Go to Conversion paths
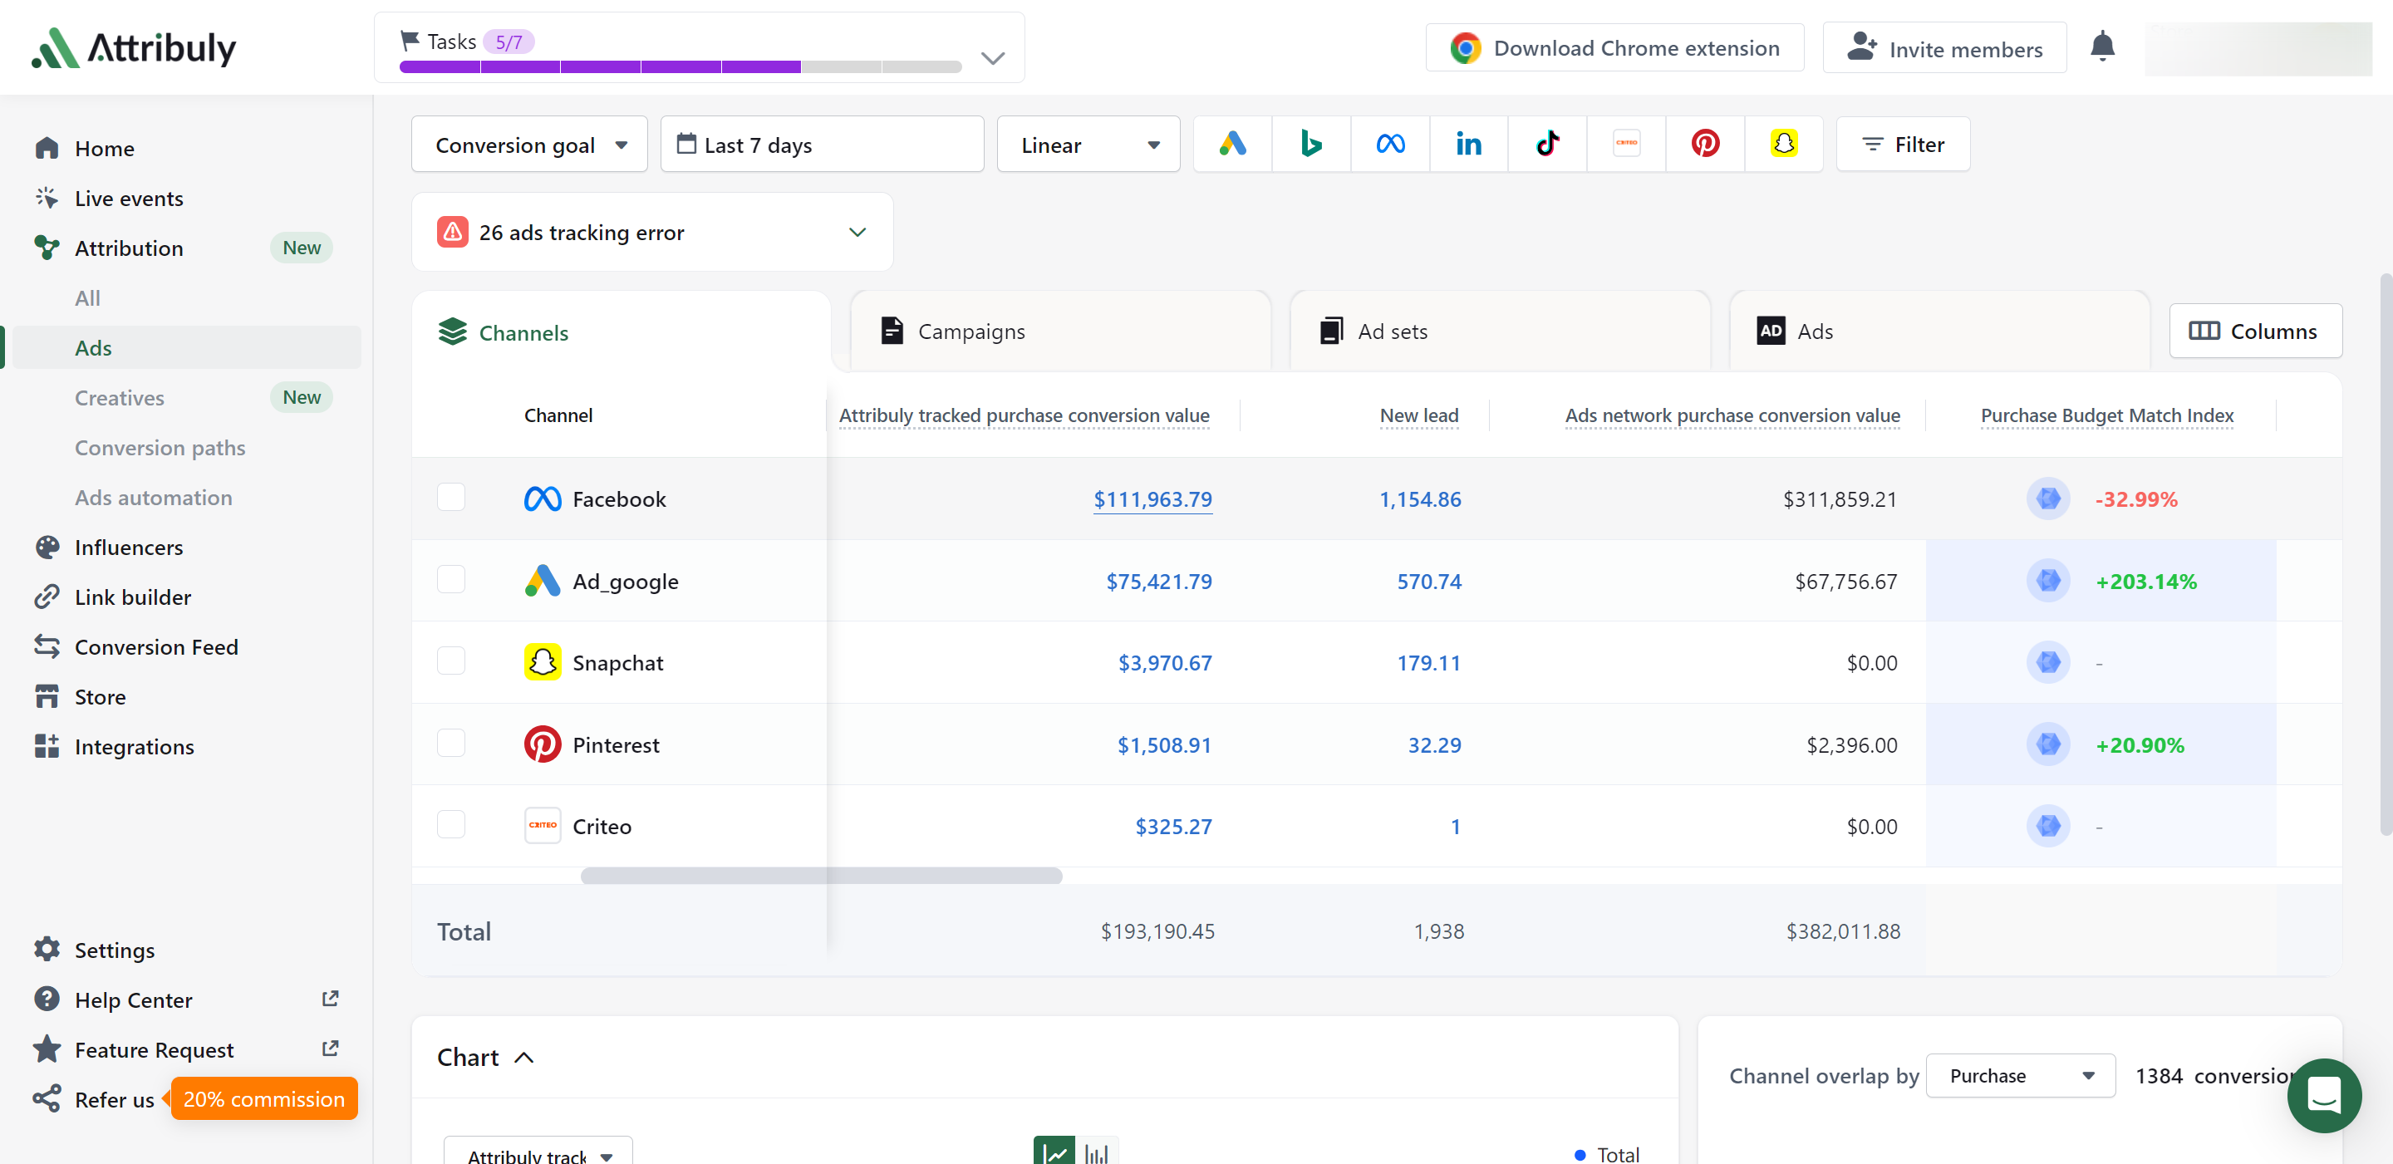This screenshot has height=1164, width=2393. [x=160, y=448]
